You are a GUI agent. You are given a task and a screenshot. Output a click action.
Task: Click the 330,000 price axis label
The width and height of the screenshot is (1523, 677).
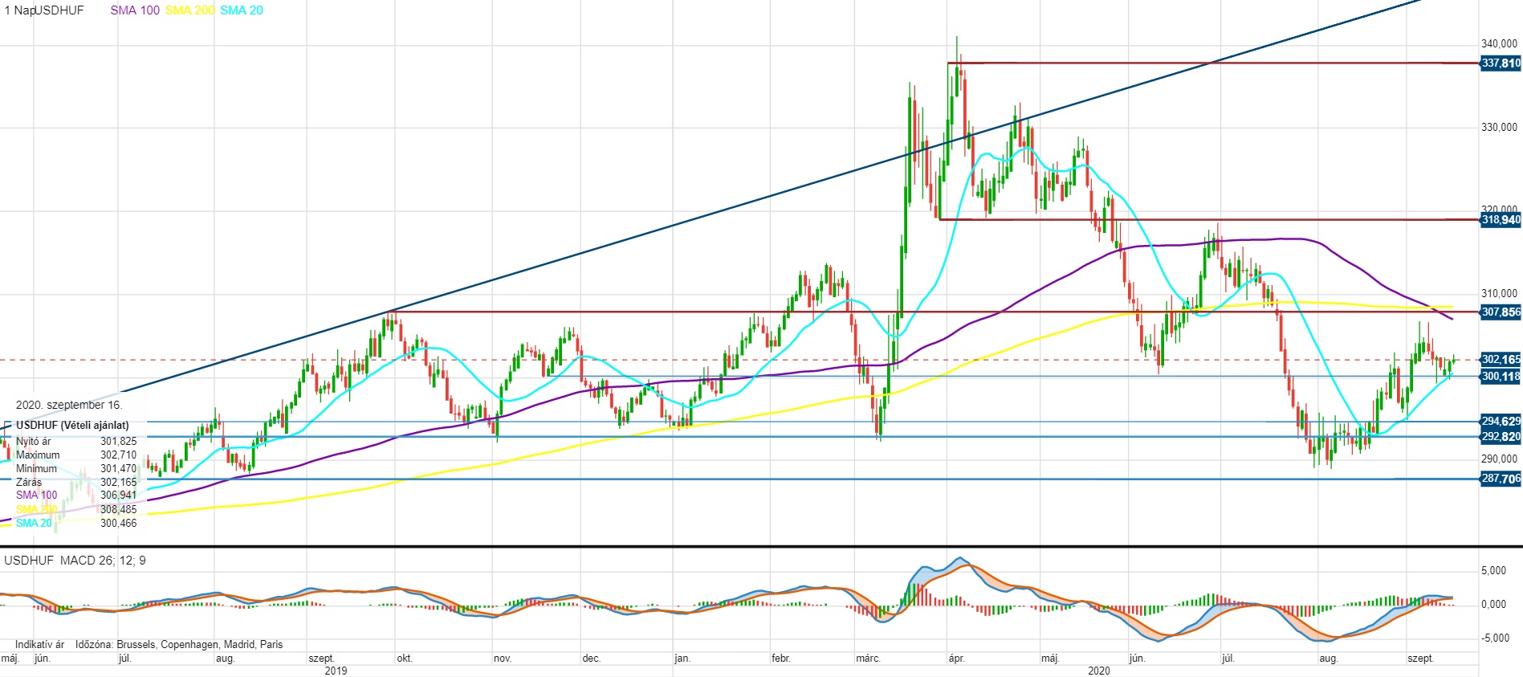[1499, 127]
